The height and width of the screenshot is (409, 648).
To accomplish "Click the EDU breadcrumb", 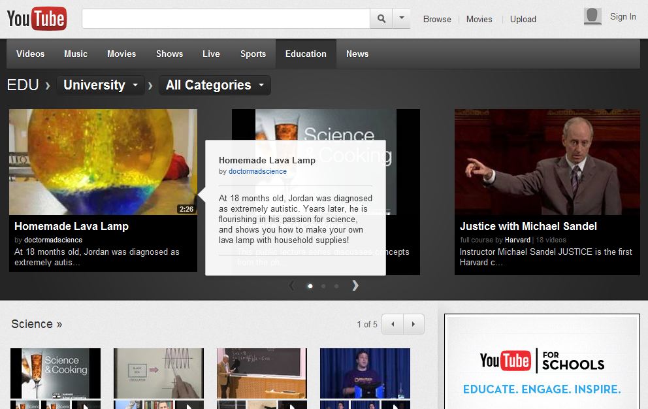I will pyautogui.click(x=23, y=85).
